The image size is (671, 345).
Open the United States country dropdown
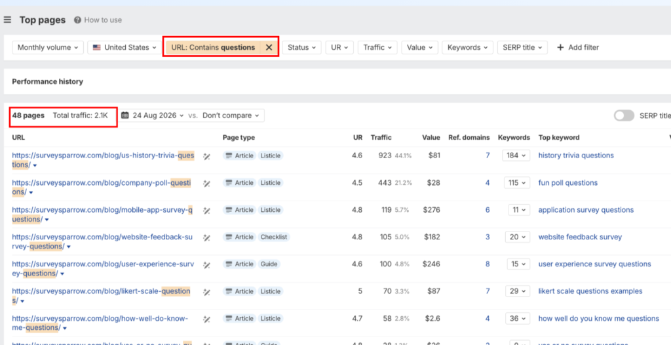(125, 48)
